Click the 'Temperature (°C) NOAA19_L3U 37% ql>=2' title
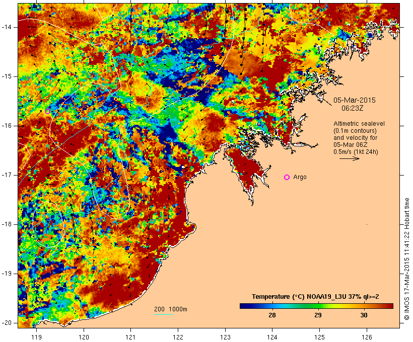The height and width of the screenshot is (342, 413). pos(315,297)
